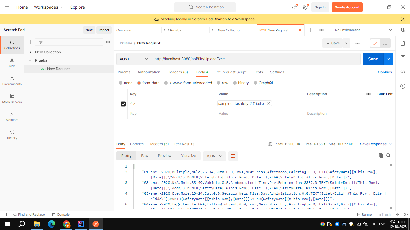Open the JSON format dropdown
The image size is (410, 230).
(x=214, y=156)
